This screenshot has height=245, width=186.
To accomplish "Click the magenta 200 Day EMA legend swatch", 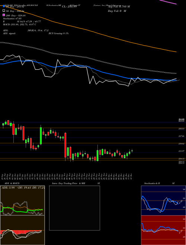I will click(4, 15).
